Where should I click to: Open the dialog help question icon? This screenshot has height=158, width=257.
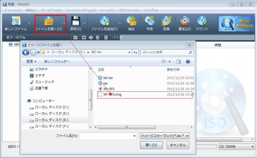(x=188, y=62)
